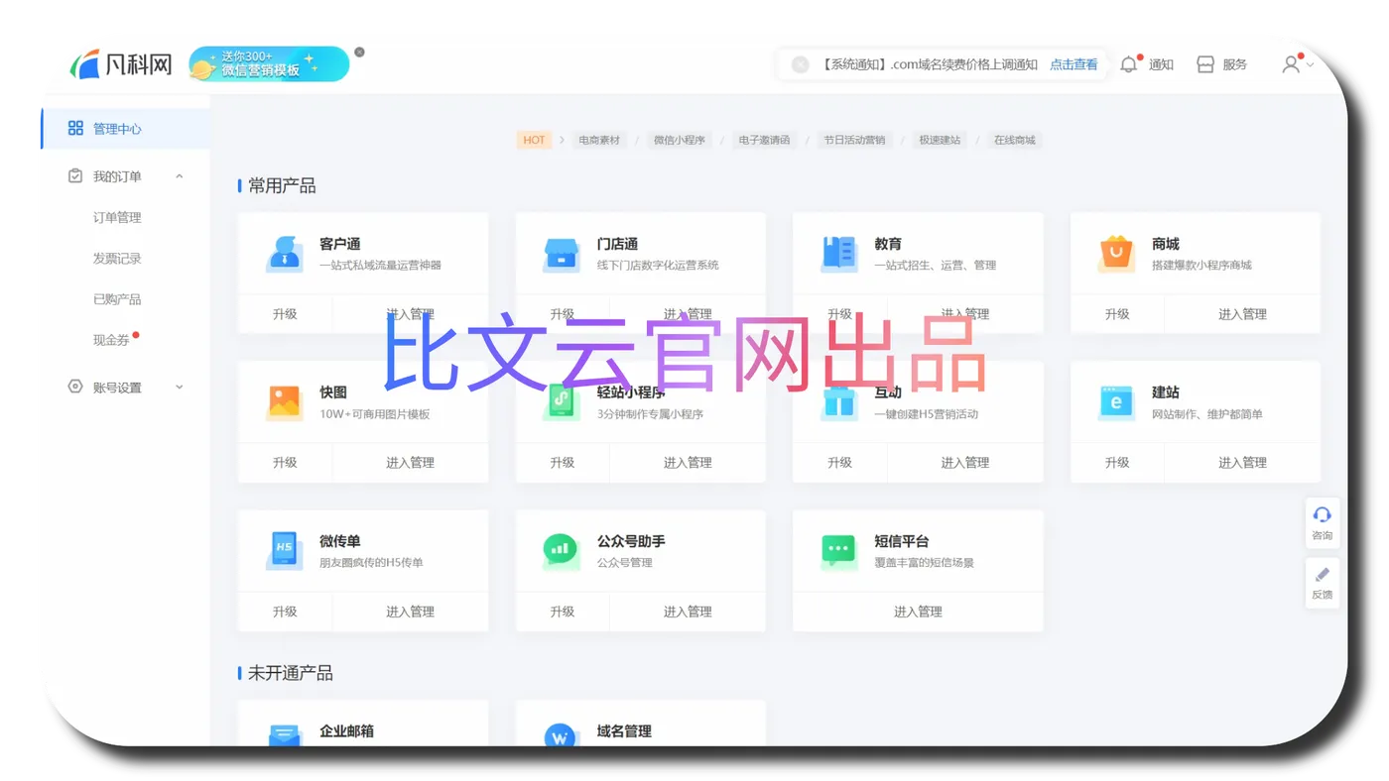The height and width of the screenshot is (781, 1389).
Task: Click the 电商素材 tag
Action: click(599, 140)
